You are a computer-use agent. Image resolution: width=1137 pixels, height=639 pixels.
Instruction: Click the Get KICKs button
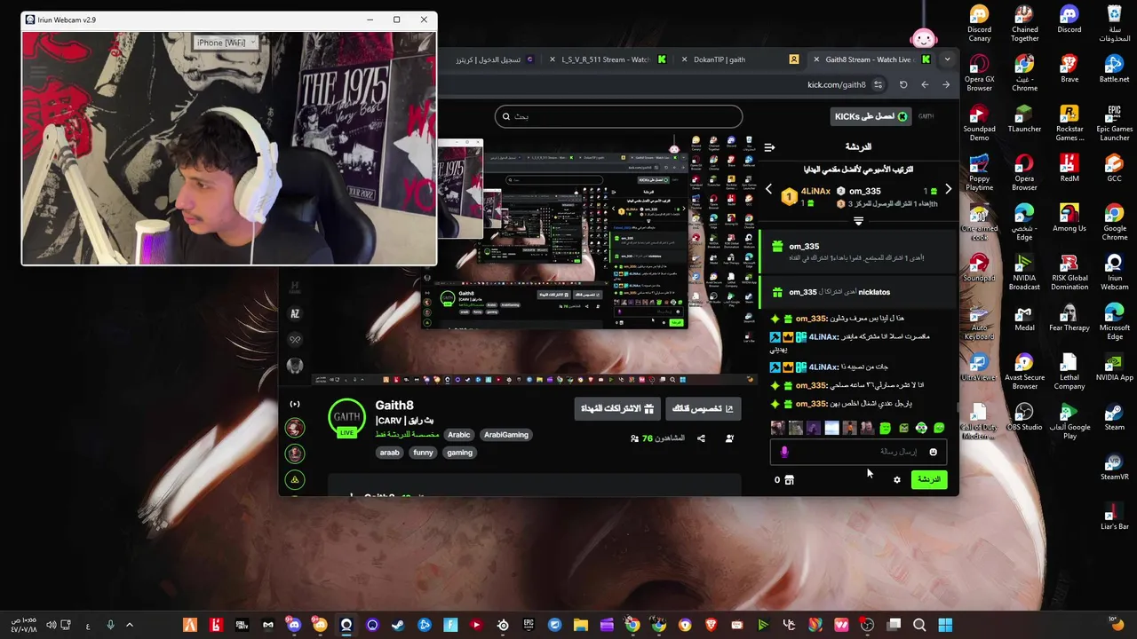pos(871,116)
